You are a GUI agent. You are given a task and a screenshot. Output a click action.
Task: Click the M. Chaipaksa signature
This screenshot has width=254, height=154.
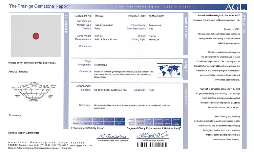pos(113,136)
